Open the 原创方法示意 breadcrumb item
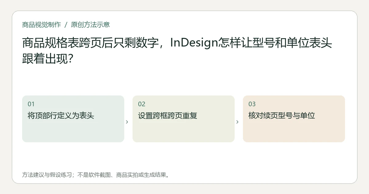The width and height of the screenshot is (369, 194). pyautogui.click(x=90, y=25)
